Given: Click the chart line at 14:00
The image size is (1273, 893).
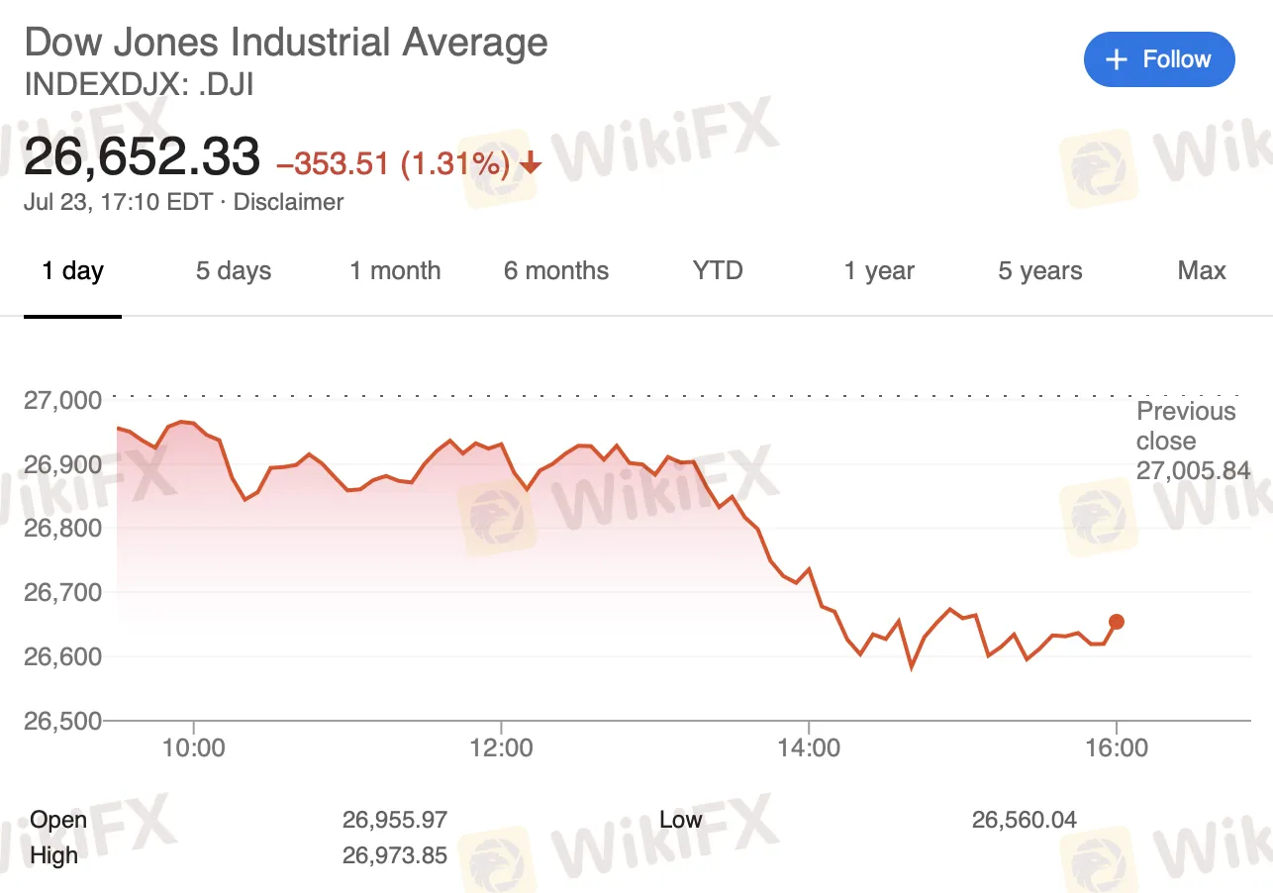Looking at the screenshot, I should [809, 569].
